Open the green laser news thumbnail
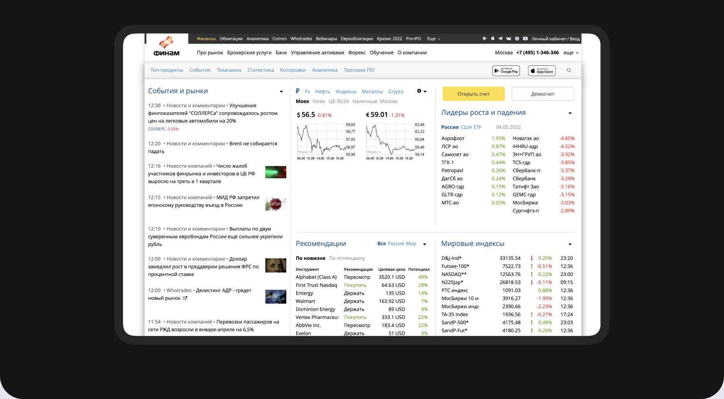 (276, 172)
